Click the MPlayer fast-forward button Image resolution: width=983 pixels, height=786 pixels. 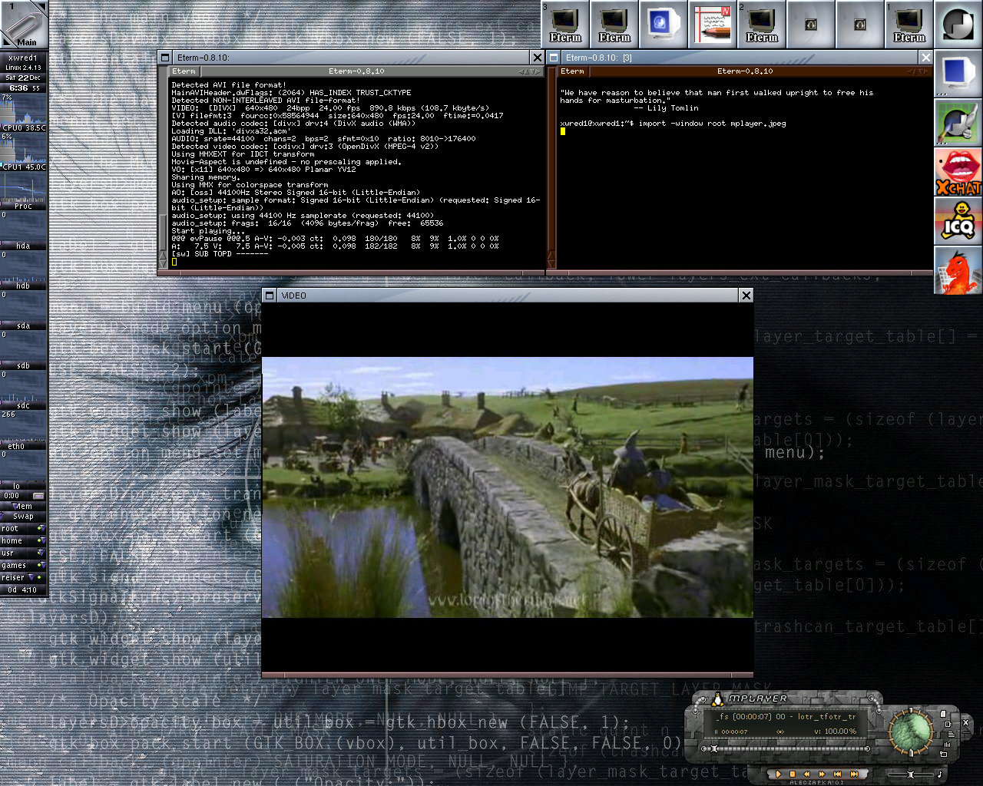click(822, 774)
